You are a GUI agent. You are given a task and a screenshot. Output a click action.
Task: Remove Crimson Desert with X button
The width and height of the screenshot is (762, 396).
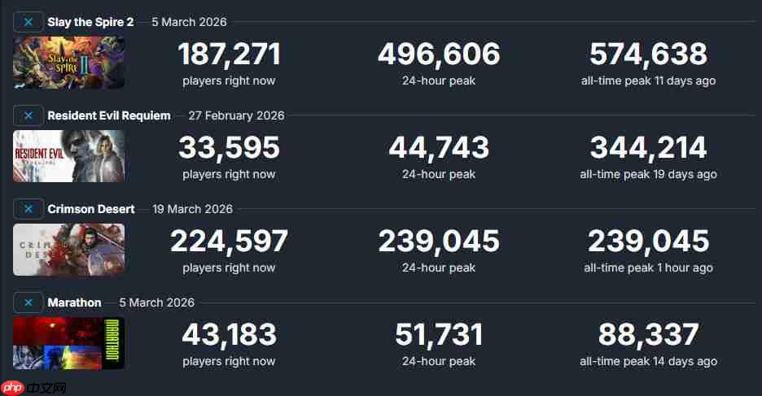28,209
